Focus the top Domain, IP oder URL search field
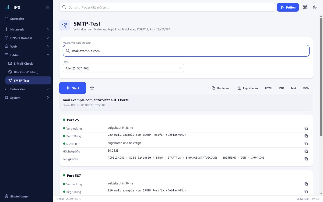The height and width of the screenshot is (202, 323). (167, 7)
